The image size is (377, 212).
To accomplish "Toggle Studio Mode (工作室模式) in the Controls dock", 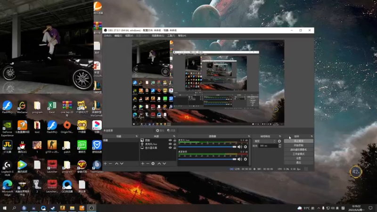I will (x=299, y=154).
